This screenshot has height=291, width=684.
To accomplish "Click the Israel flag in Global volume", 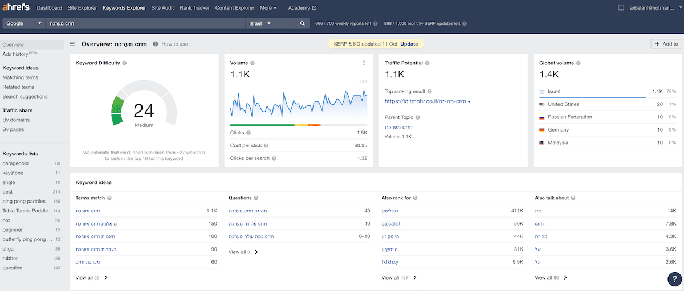I will (542, 92).
